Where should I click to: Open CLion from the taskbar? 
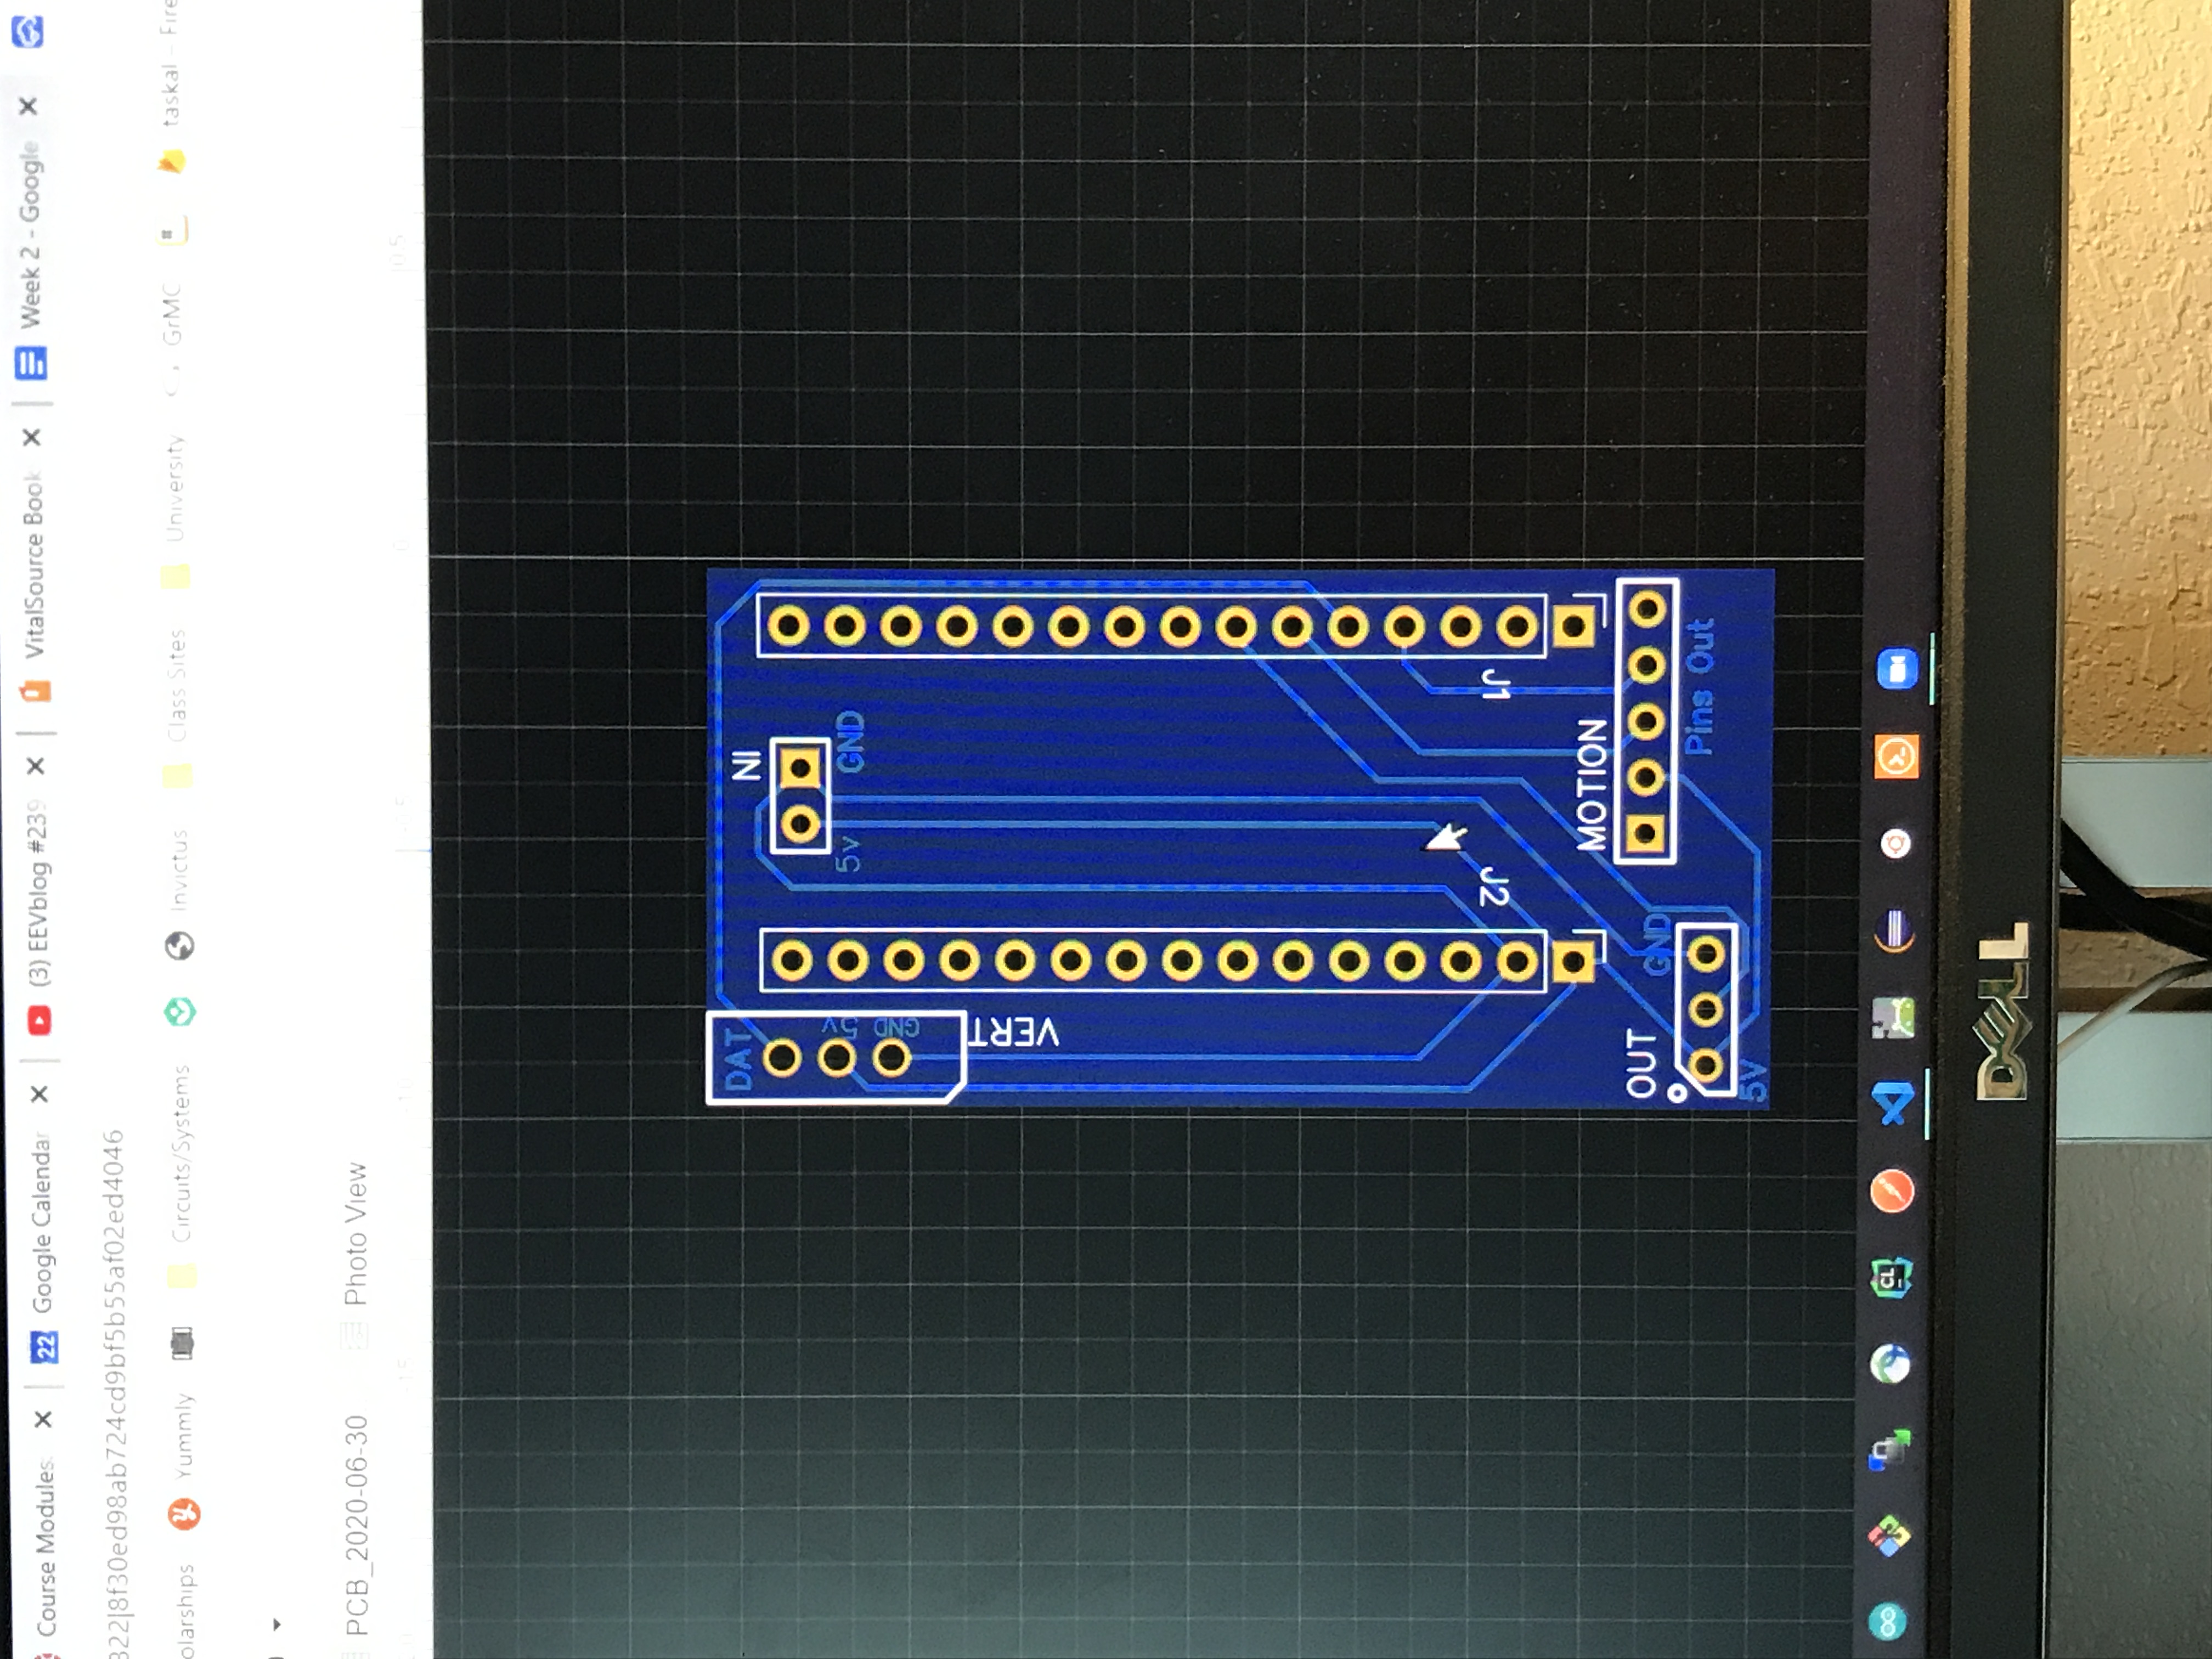click(1890, 1277)
